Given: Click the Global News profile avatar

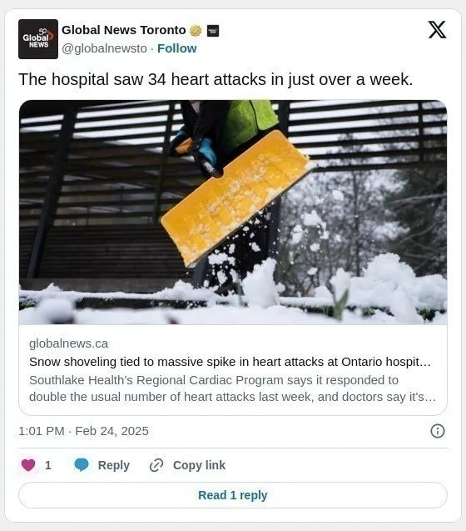Looking at the screenshot, I should click(x=38, y=39).
